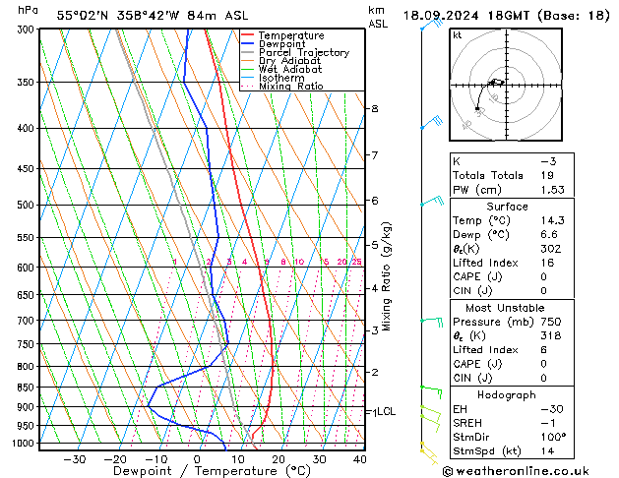Click the blue Dewpoint legend line
The width and height of the screenshot is (619, 478).
click(x=248, y=44)
